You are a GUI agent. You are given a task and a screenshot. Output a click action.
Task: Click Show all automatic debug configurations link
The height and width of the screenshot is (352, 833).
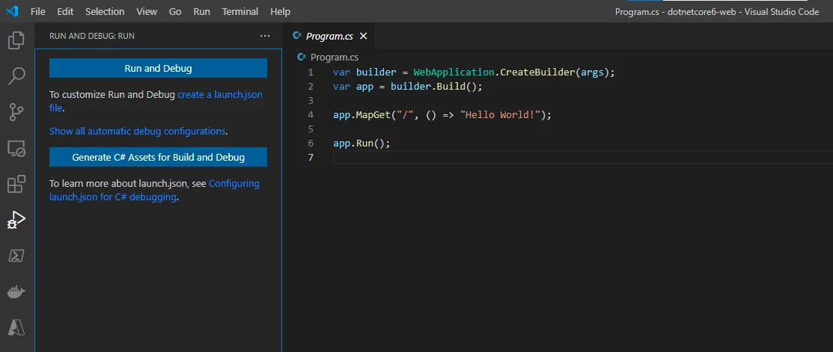[x=137, y=131]
